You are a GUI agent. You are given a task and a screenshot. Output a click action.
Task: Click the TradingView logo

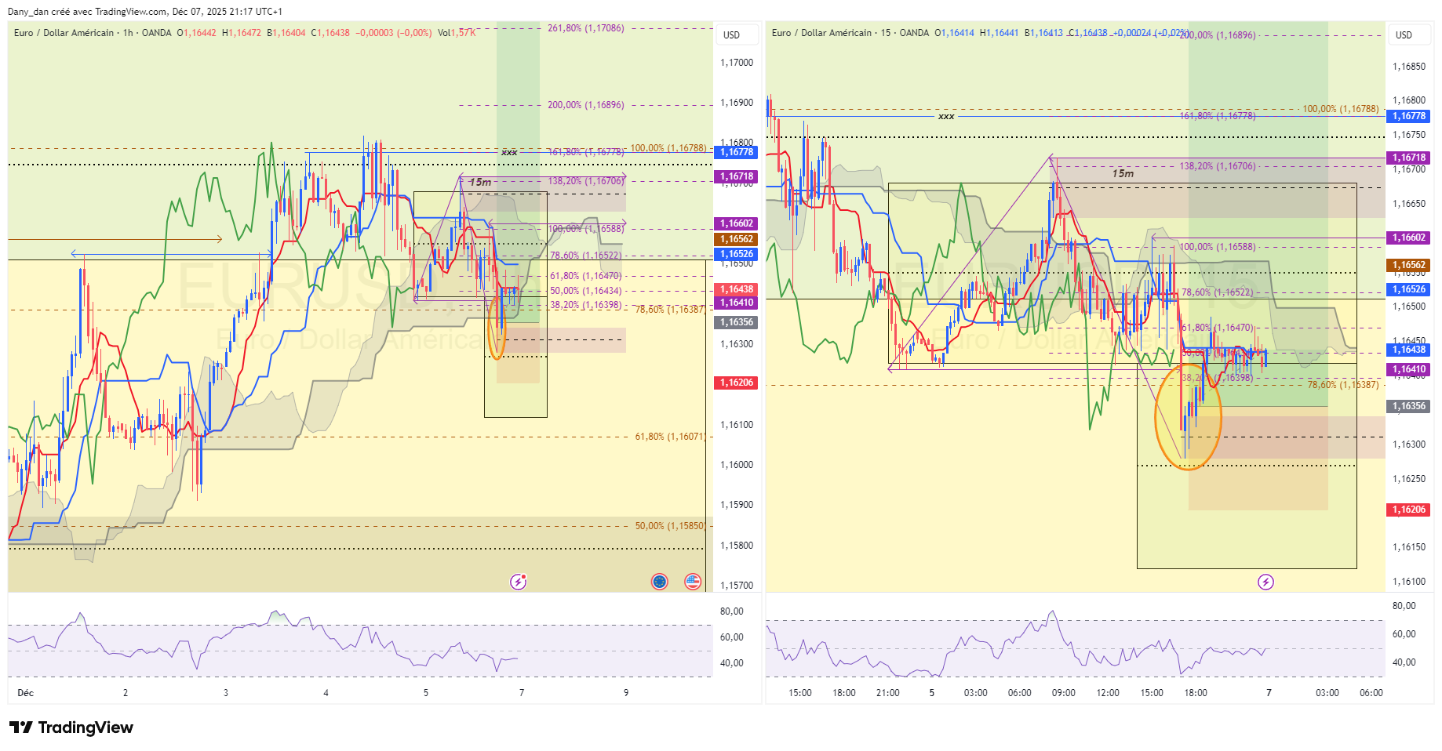coord(71,727)
